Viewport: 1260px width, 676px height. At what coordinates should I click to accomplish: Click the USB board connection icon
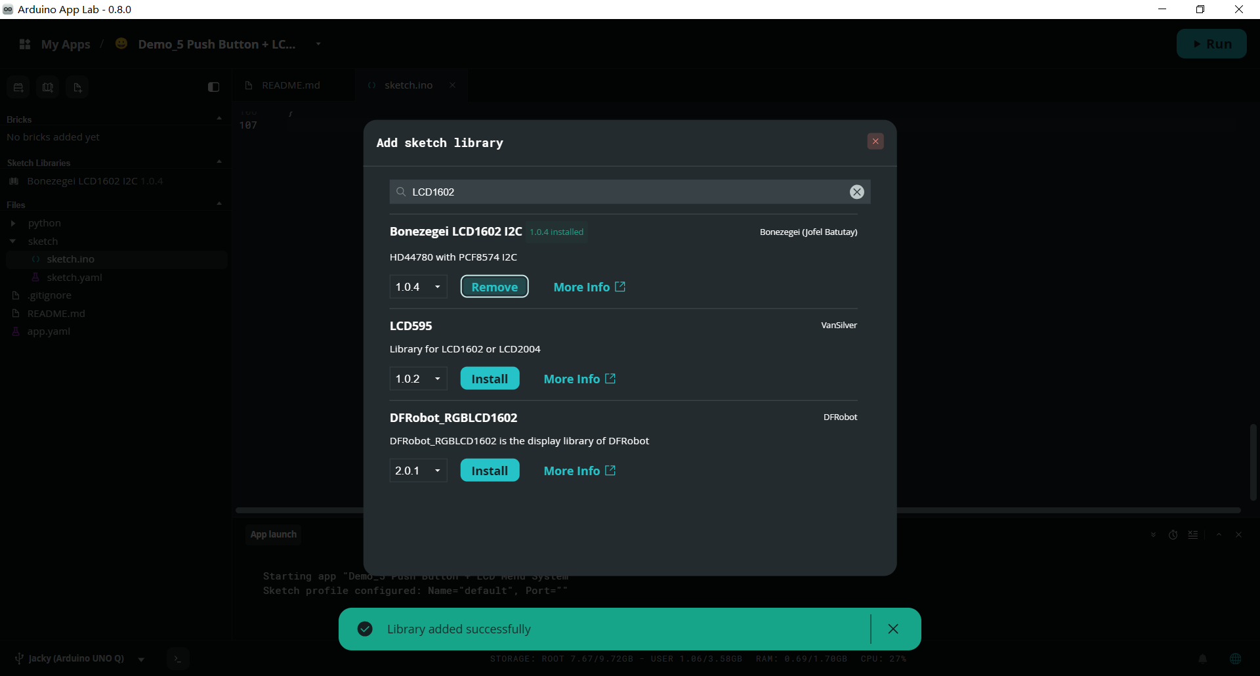[x=20, y=658]
